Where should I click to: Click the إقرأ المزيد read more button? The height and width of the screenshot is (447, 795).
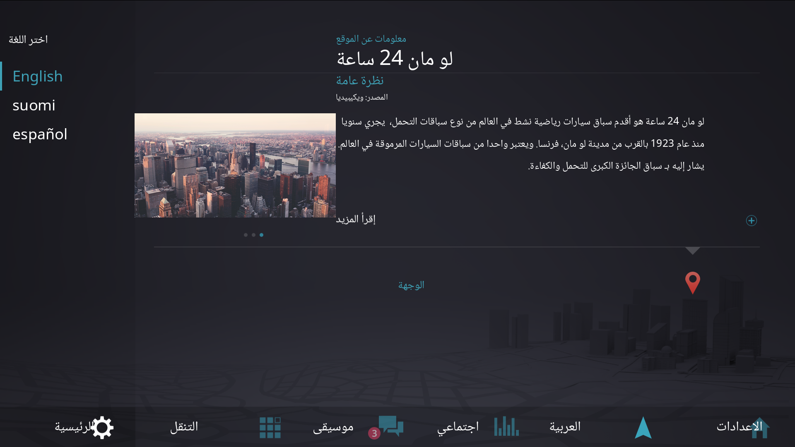[x=355, y=219]
